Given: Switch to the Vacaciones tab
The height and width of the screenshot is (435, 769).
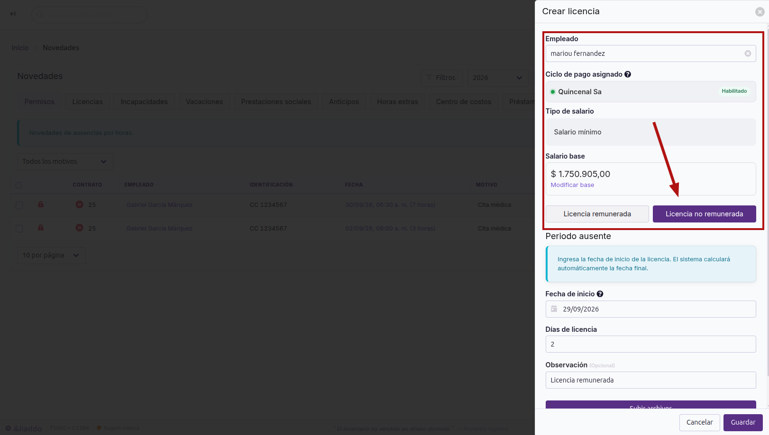Looking at the screenshot, I should [204, 102].
